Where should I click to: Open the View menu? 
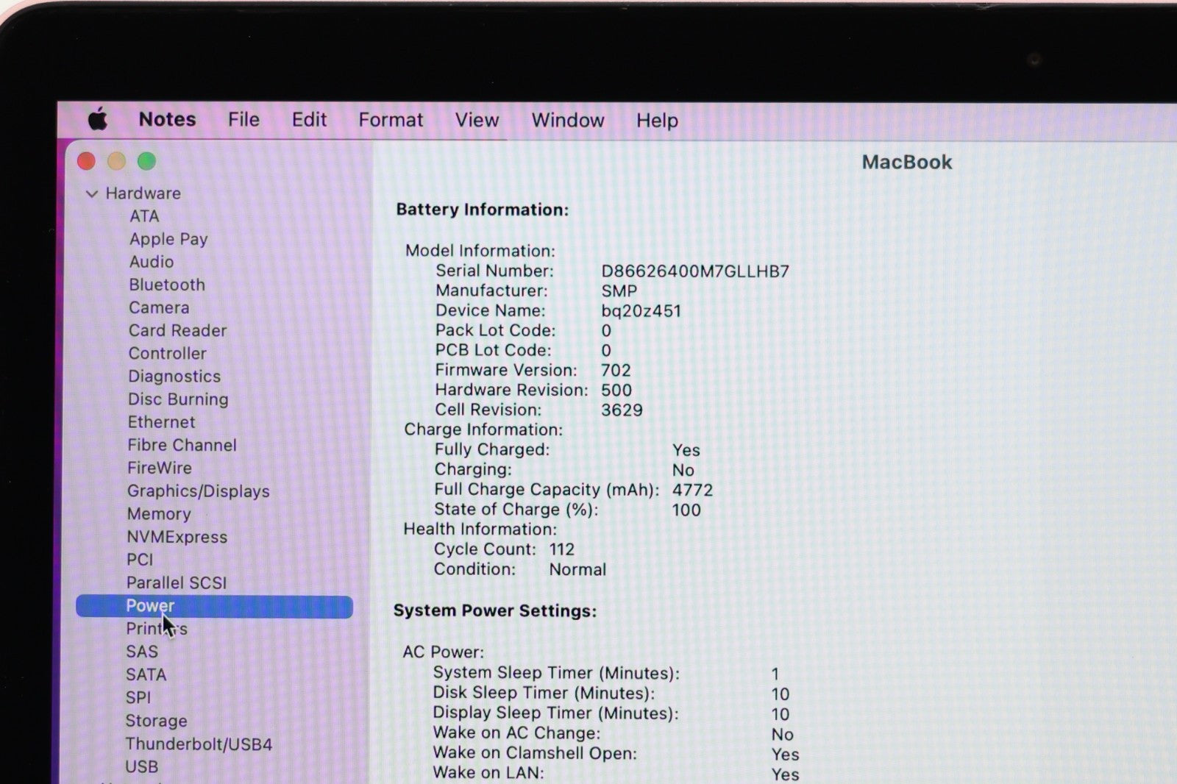[x=477, y=120]
